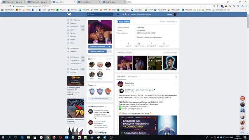This screenshot has width=249, height=140.
Task: Open the fourth photo with glowing blue outline
Action: 170,63
